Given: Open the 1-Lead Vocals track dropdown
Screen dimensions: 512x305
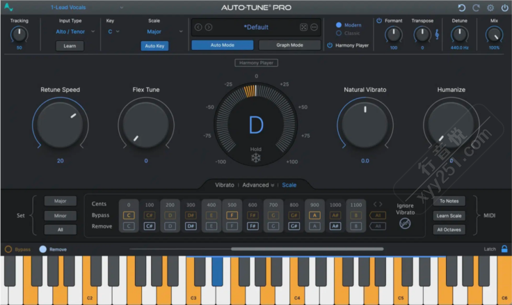Looking at the screenshot, I should pyautogui.click(x=87, y=7).
